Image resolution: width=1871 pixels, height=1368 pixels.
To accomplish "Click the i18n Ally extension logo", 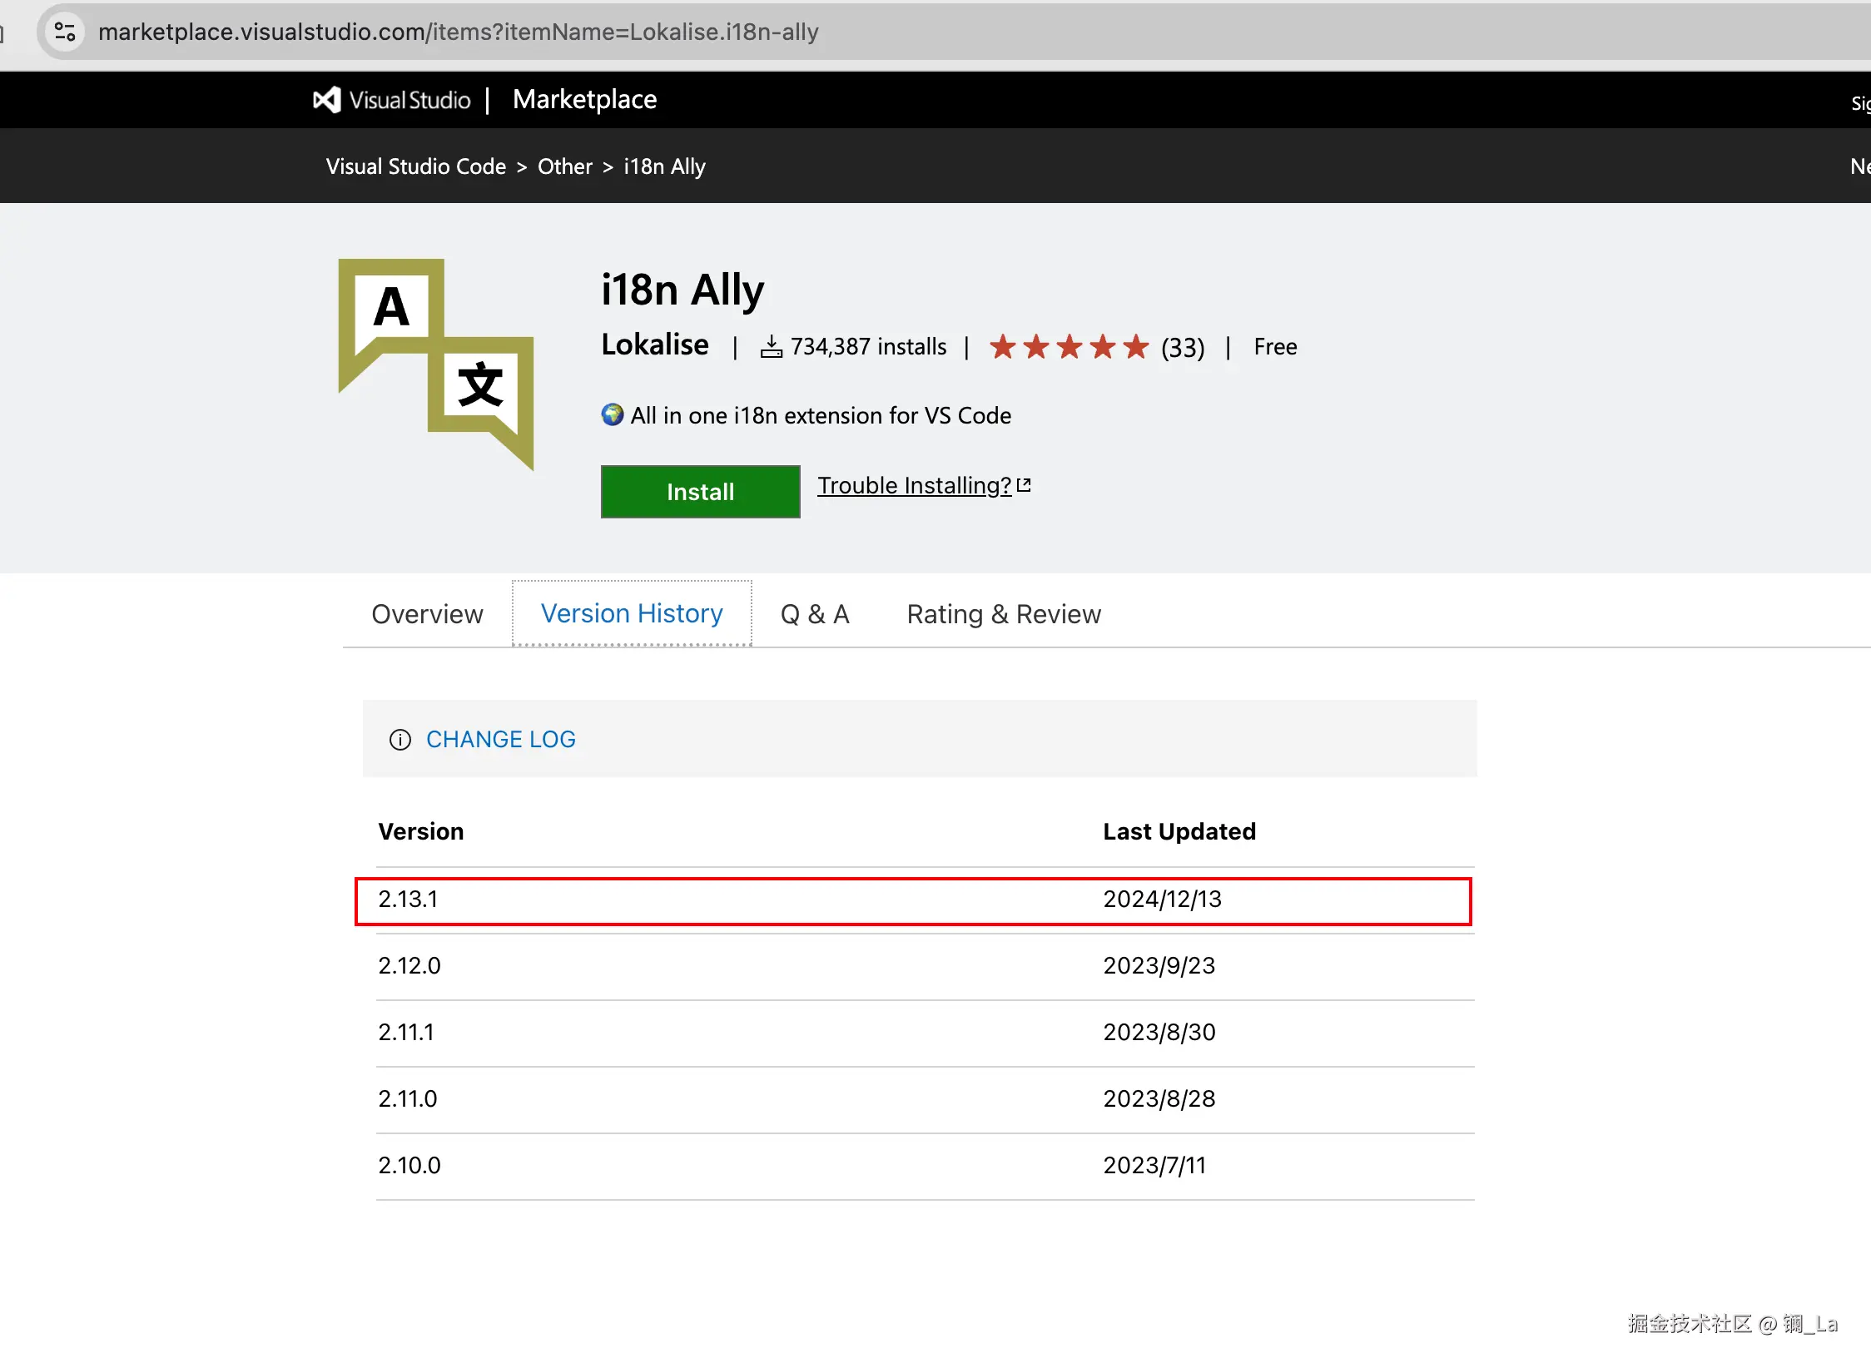I will point(436,364).
